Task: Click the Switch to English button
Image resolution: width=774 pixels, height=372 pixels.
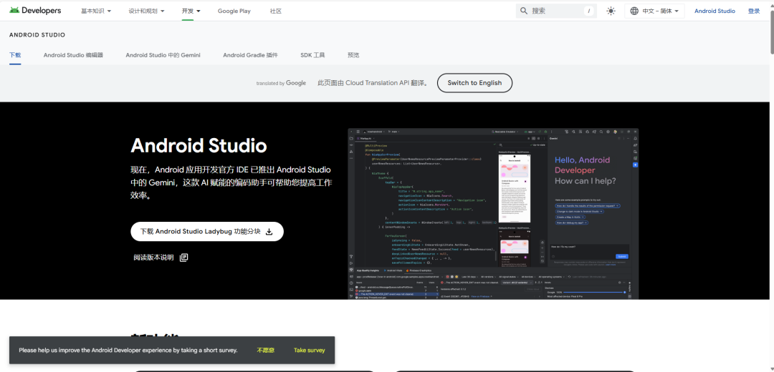Action: [x=474, y=83]
